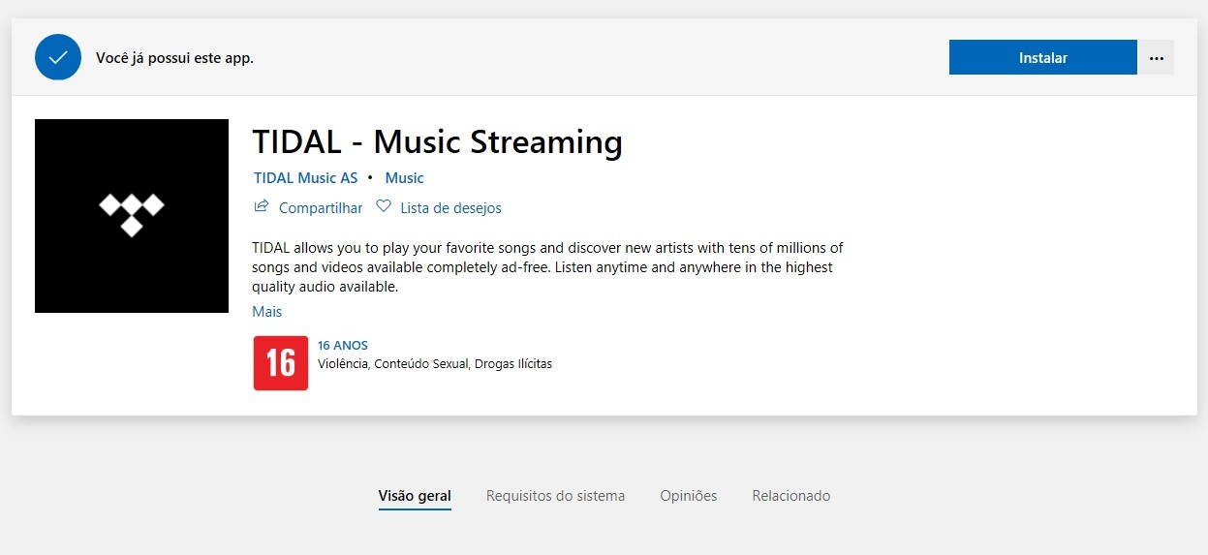Viewport: 1208px width, 555px height.
Task: Open the 16 ANOS rating link
Action: [x=343, y=346]
